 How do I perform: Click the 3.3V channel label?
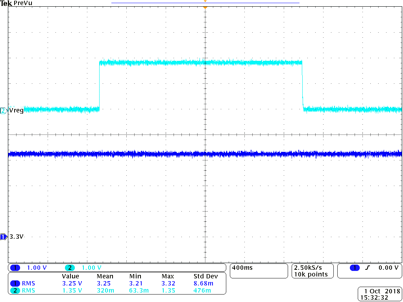17,237
